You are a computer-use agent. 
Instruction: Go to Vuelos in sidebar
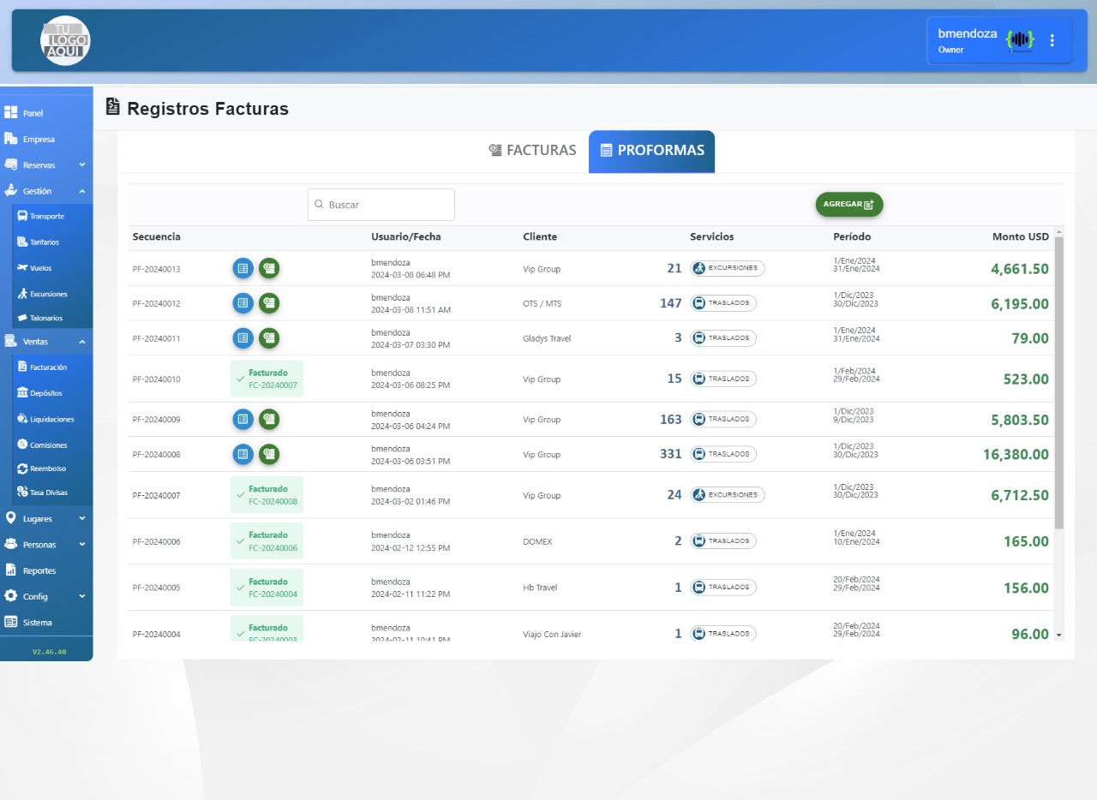(40, 268)
